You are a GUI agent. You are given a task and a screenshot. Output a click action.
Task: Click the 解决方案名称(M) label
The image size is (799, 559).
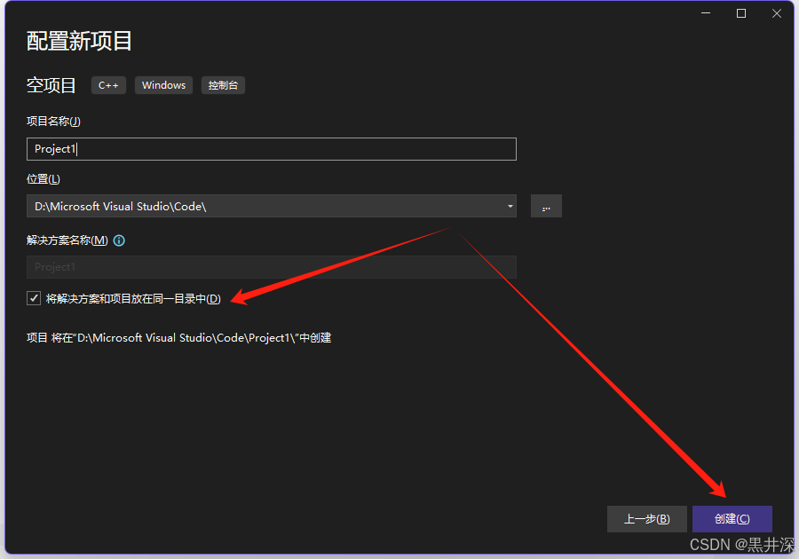click(67, 240)
